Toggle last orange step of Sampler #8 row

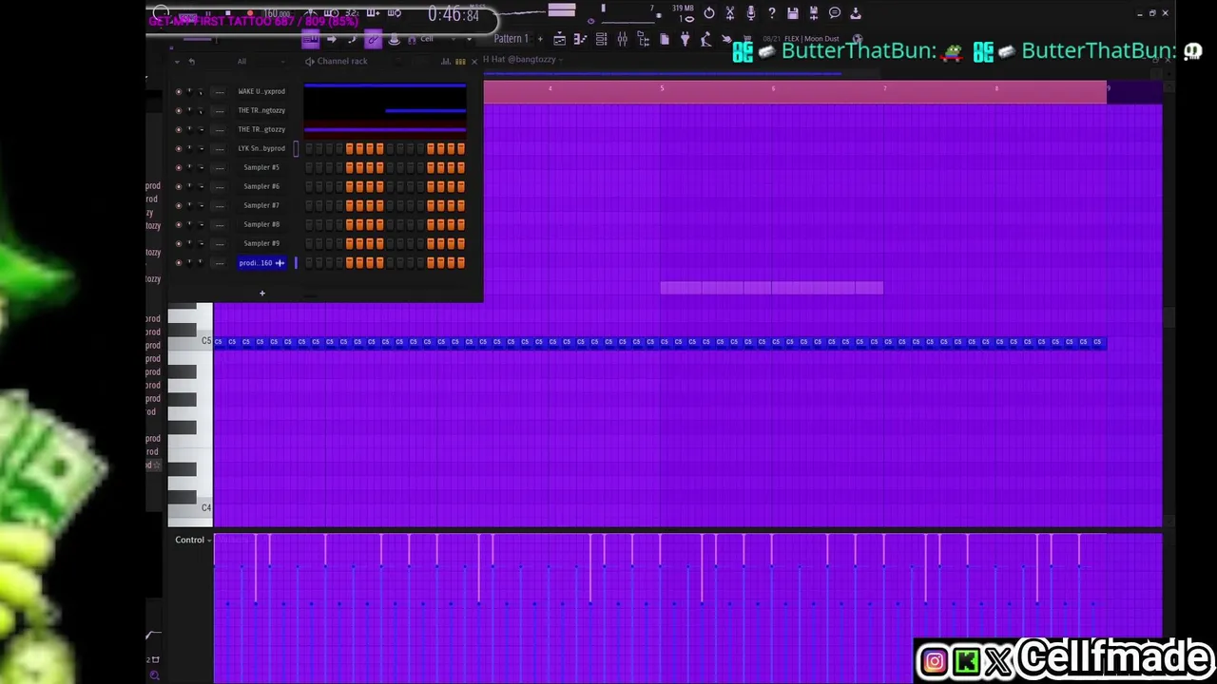coord(461,224)
